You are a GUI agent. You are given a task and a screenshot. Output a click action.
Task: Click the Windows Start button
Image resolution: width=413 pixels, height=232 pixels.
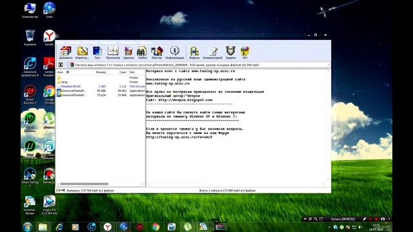[x=27, y=227]
